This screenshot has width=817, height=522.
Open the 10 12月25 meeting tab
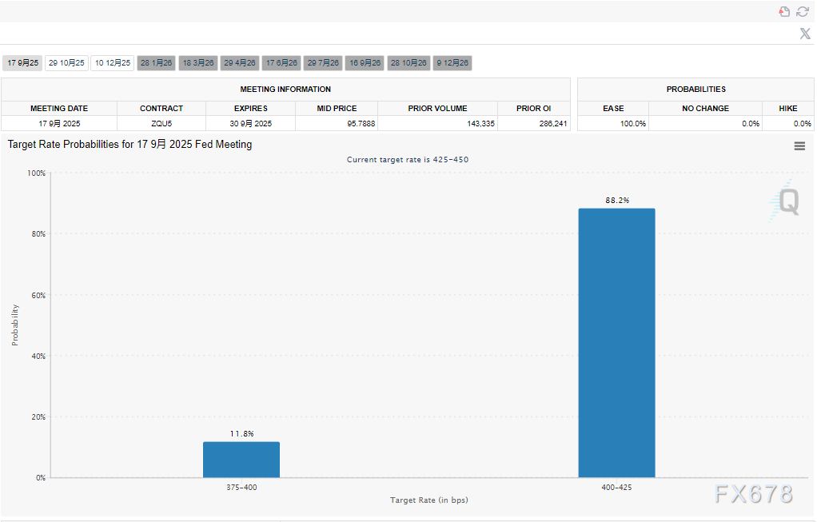(112, 63)
